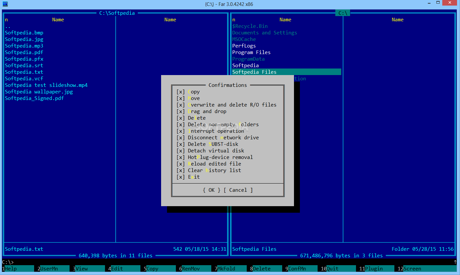Click the C:\ right panel title
Image resolution: width=460 pixels, height=275 pixels.
343,13
